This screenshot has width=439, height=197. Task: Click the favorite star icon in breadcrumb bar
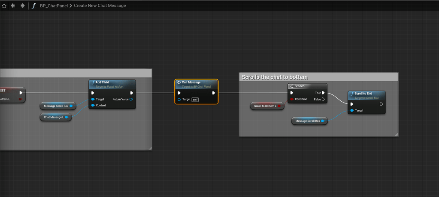(x=4, y=6)
